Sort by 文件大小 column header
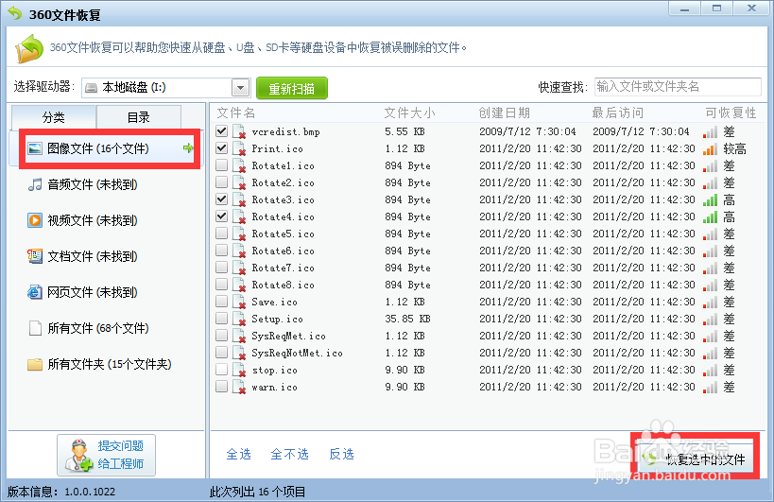 point(410,113)
